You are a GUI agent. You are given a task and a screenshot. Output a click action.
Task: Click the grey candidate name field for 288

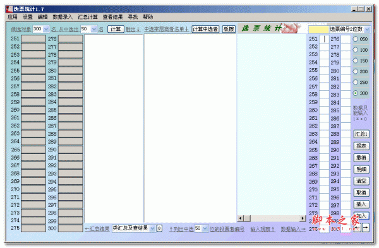pos(71,134)
